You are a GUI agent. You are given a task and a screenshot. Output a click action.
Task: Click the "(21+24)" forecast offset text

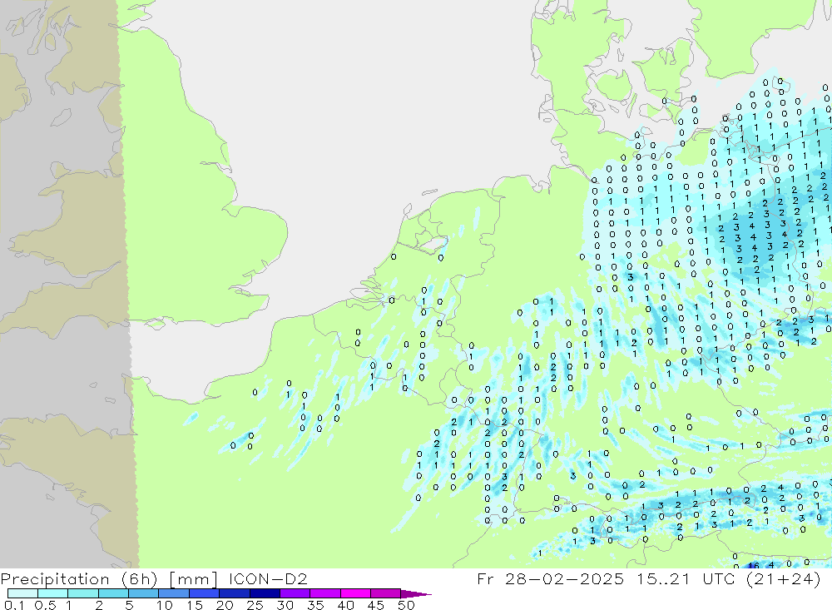pyautogui.click(x=783, y=578)
